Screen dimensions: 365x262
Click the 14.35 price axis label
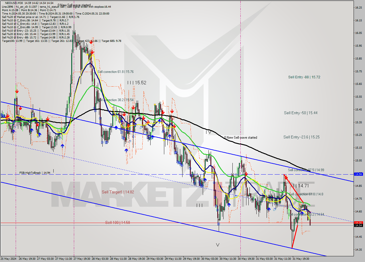(x=358, y=250)
